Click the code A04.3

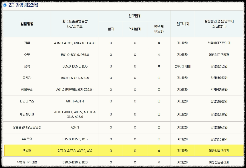coord(75,127)
